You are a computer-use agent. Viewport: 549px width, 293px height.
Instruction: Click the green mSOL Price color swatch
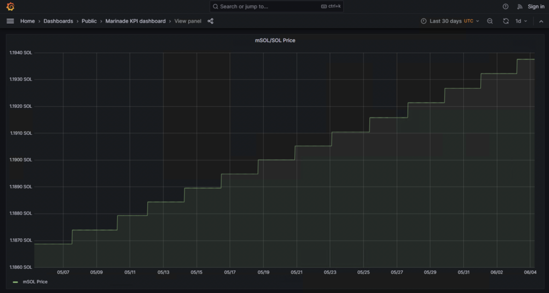(x=16, y=282)
